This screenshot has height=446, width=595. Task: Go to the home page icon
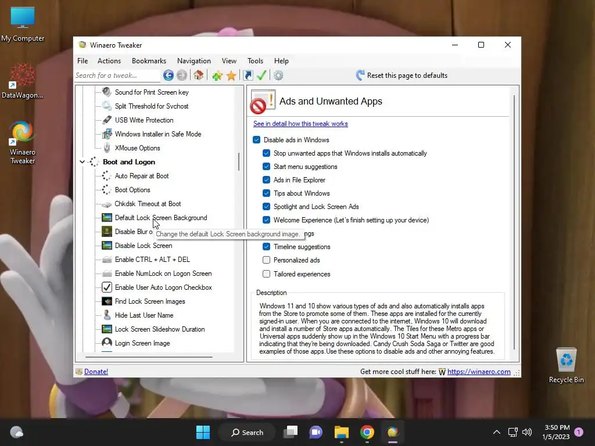coord(198,75)
